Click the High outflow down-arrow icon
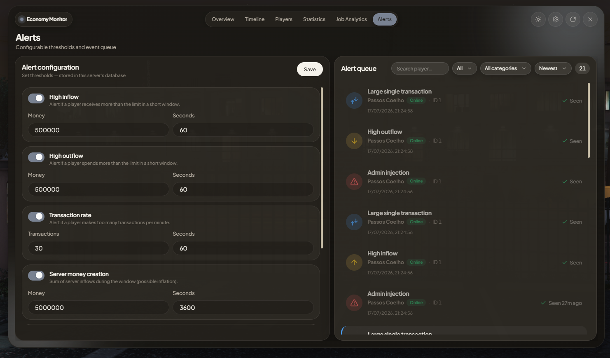The width and height of the screenshot is (610, 358). point(354,141)
